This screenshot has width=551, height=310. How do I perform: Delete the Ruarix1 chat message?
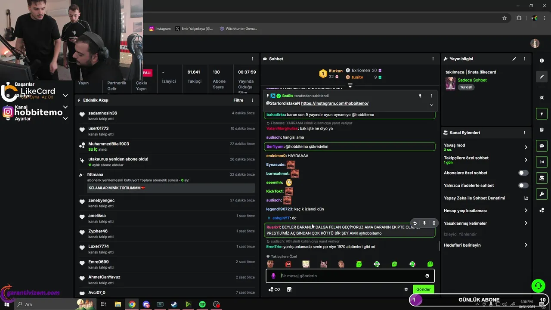[x=434, y=223]
